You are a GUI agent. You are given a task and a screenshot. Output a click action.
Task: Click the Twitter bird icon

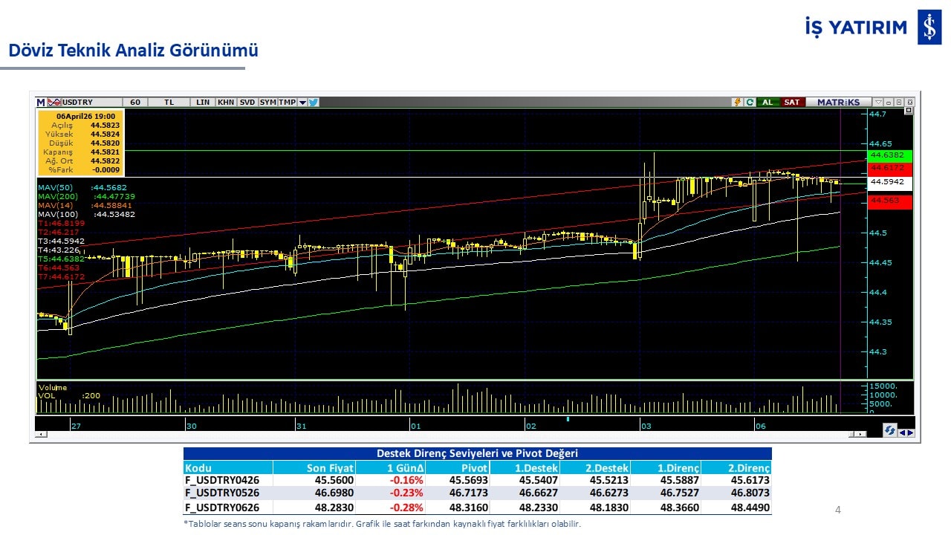[x=314, y=103]
